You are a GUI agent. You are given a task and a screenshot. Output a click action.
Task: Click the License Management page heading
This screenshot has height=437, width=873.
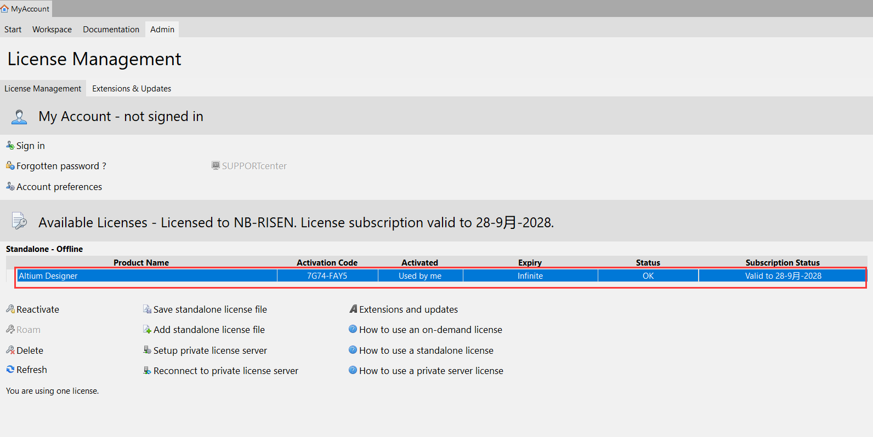94,59
